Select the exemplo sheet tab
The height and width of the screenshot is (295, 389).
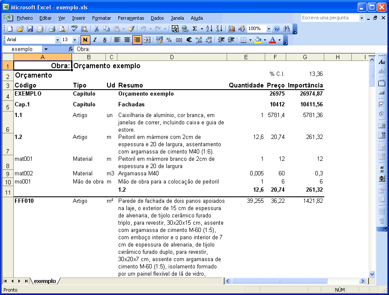coord(45,281)
